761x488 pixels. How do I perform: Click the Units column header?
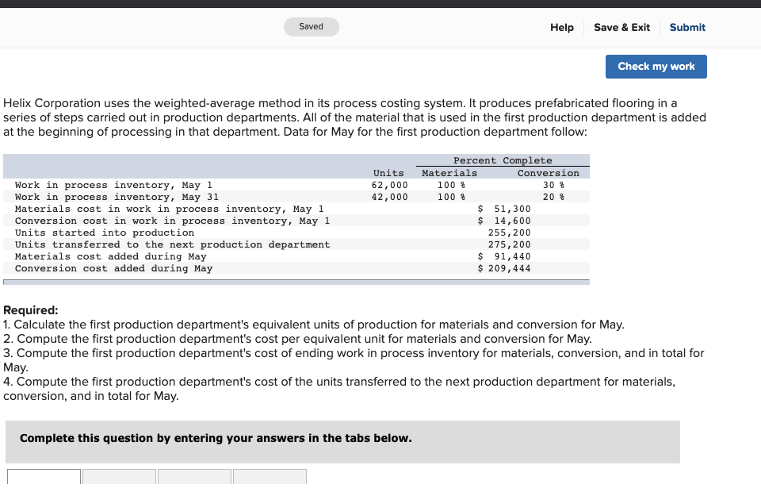(x=388, y=173)
